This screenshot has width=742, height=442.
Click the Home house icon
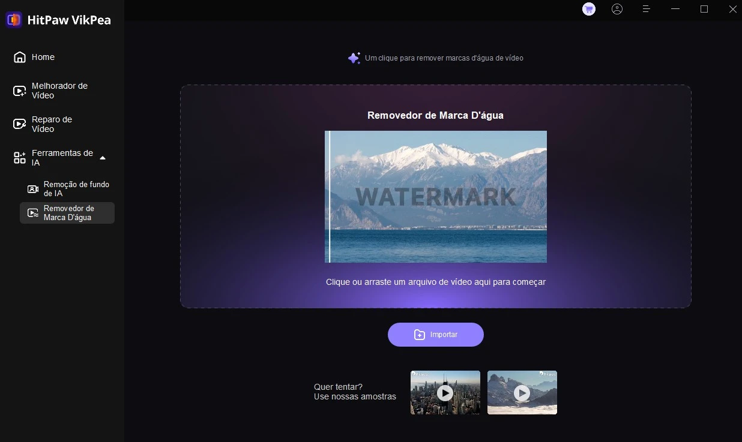click(20, 57)
